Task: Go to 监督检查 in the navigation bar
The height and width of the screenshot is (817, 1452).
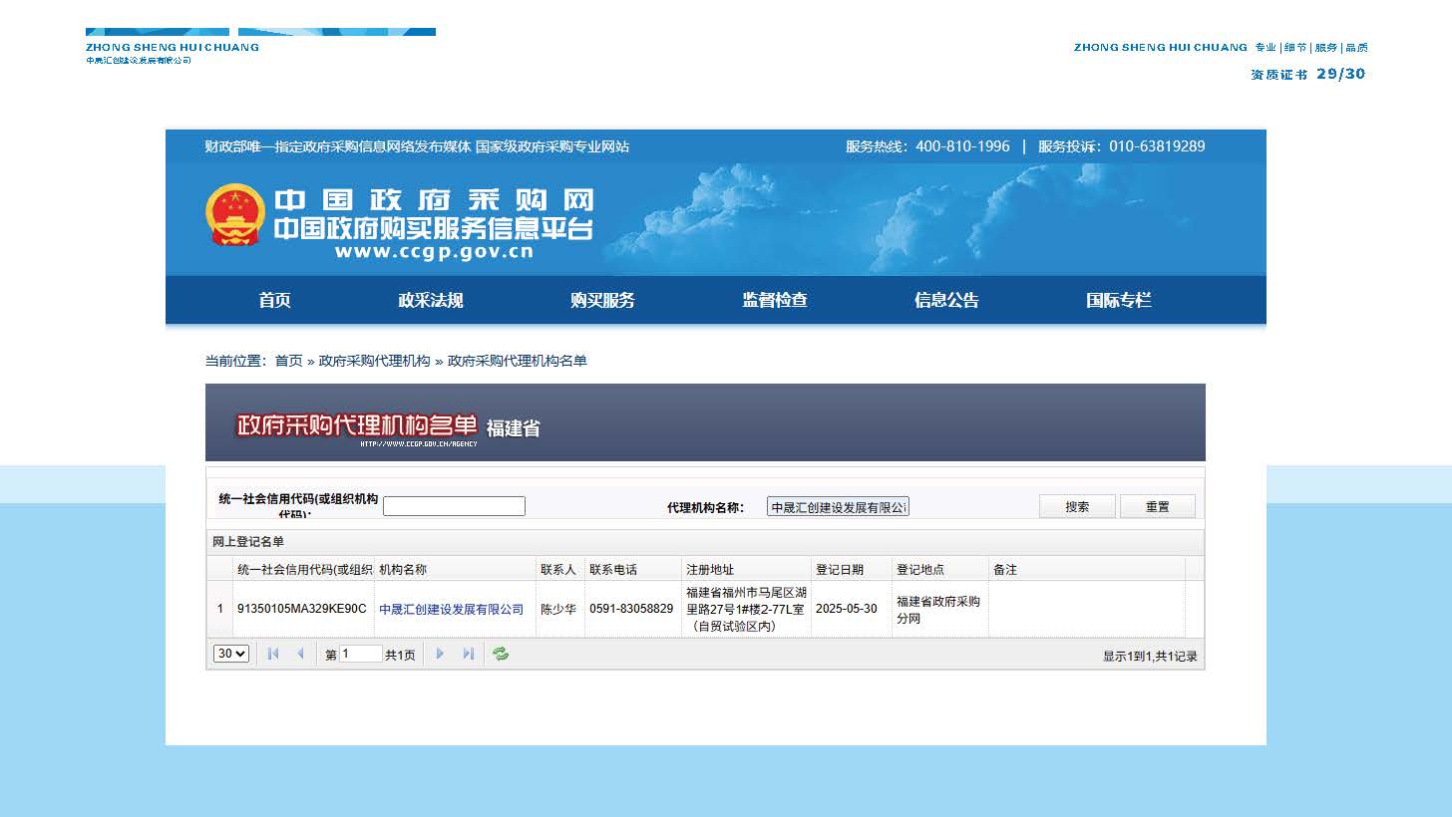Action: (775, 300)
